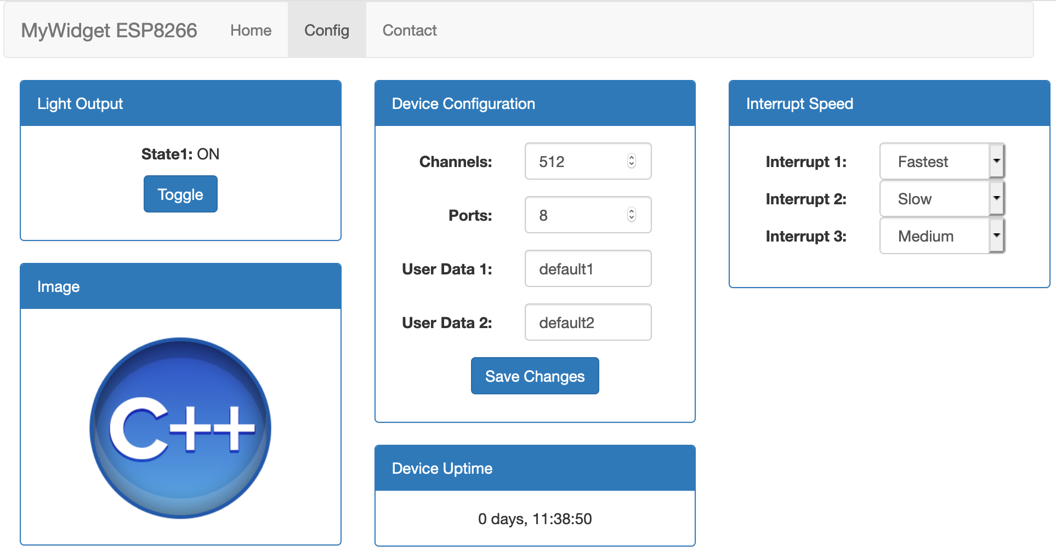Open the Interrupt 1 speed dropdown
1056x551 pixels.
[942, 161]
